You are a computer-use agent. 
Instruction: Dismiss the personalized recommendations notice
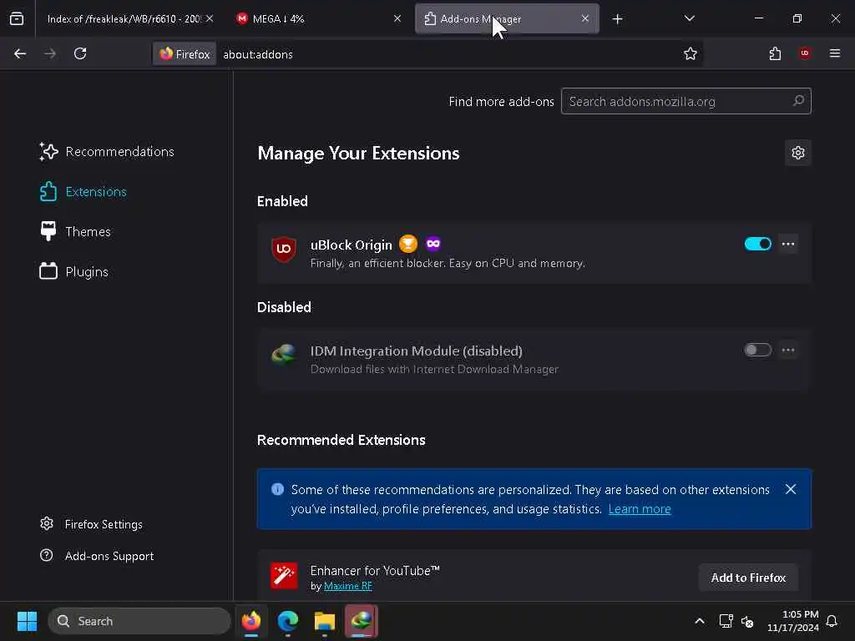coord(791,489)
